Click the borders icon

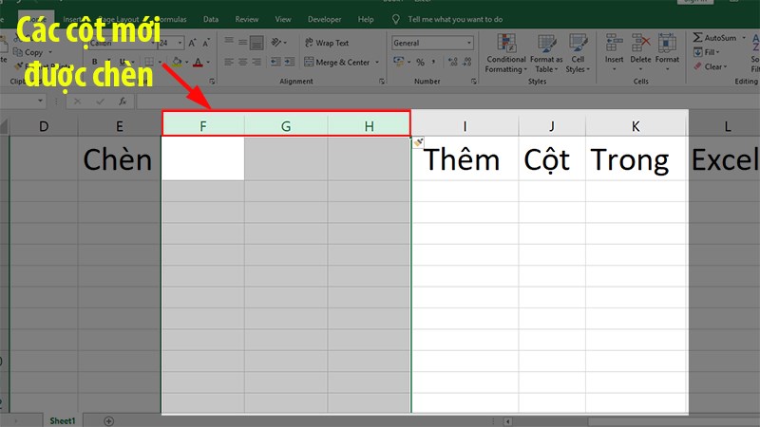(149, 62)
